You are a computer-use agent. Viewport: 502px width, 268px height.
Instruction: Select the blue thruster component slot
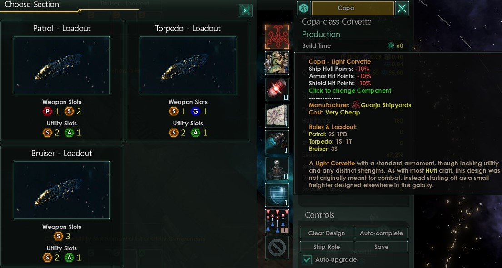(277, 142)
